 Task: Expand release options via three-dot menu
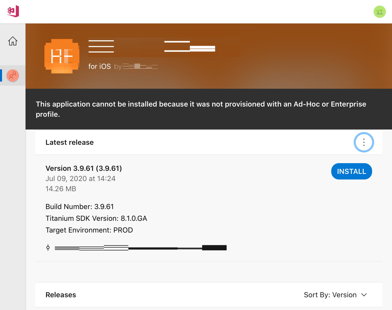(x=364, y=142)
